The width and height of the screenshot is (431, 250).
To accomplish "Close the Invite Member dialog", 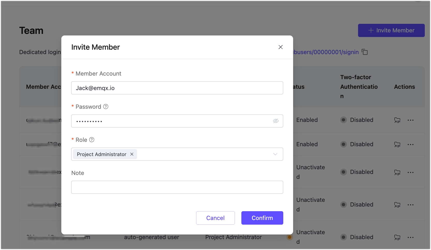I will (x=280, y=47).
